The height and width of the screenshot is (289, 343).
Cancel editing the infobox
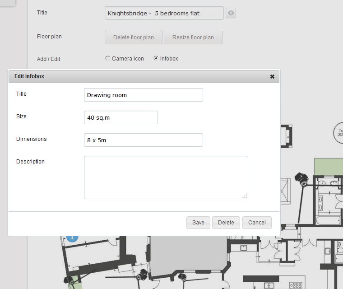coord(257,223)
